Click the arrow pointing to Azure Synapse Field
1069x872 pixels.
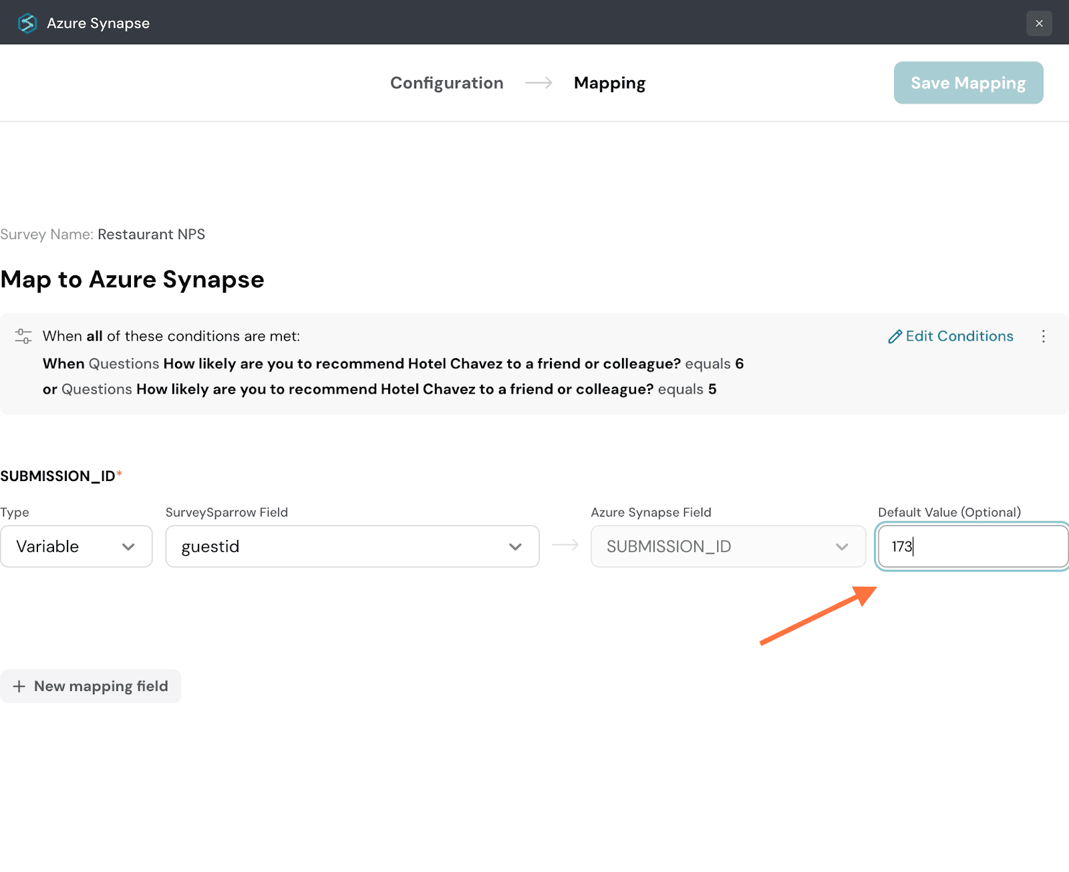[565, 545]
